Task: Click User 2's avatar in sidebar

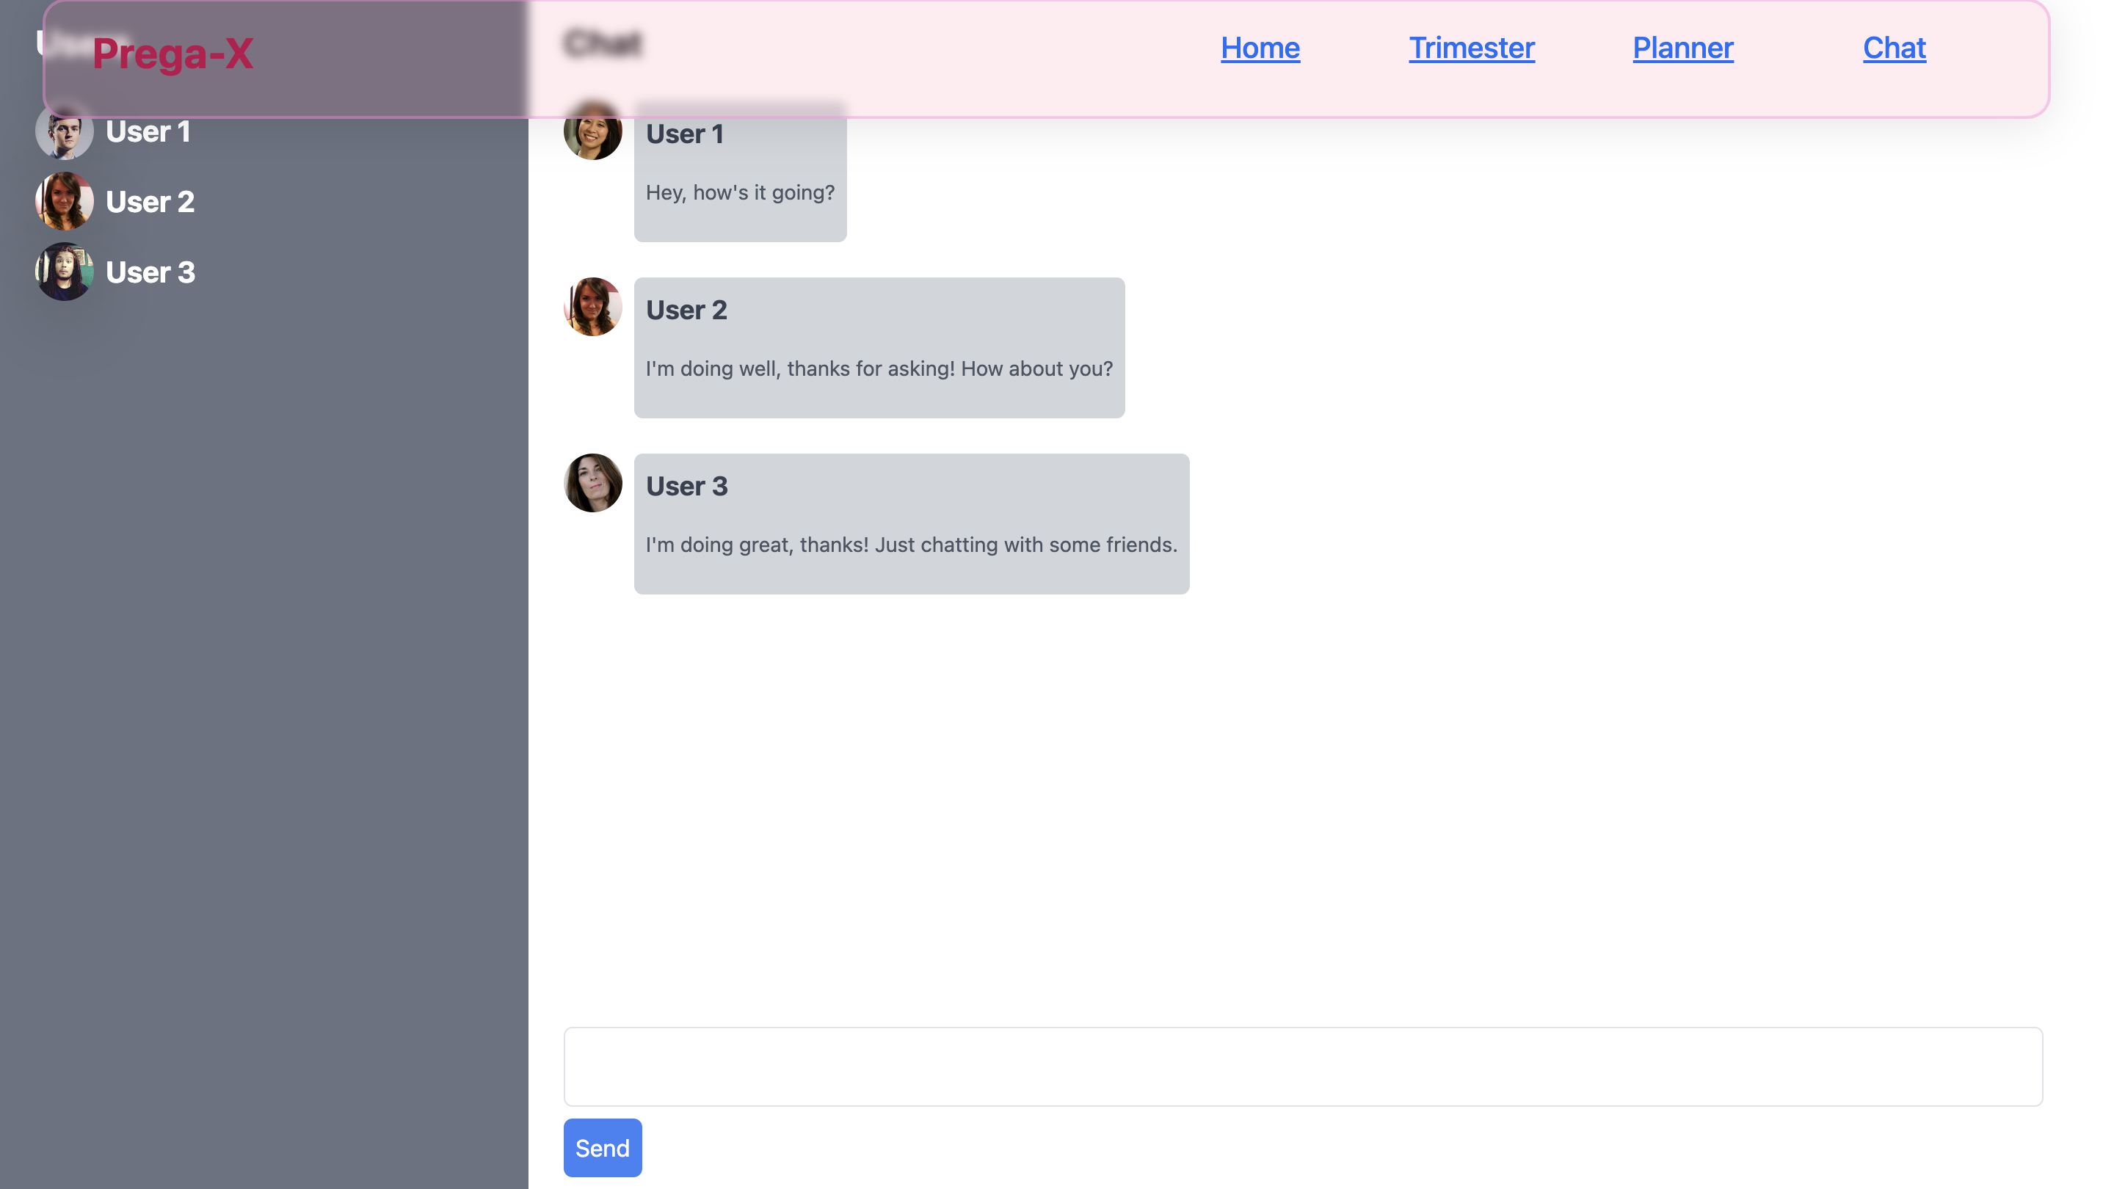Action: [x=64, y=201]
